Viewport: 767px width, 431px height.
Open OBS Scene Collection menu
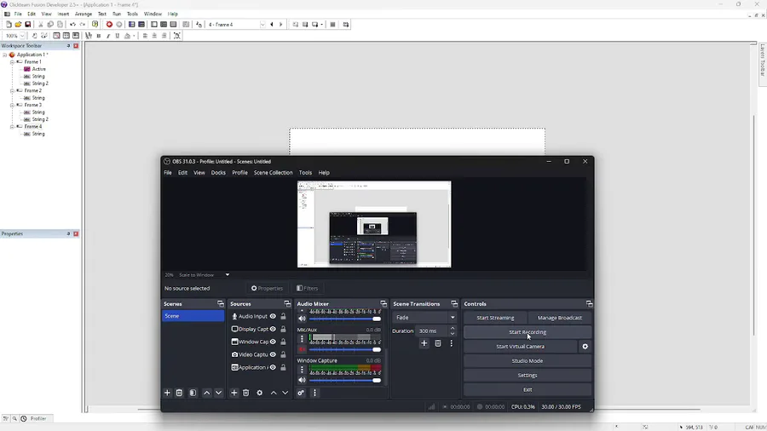[x=273, y=173]
